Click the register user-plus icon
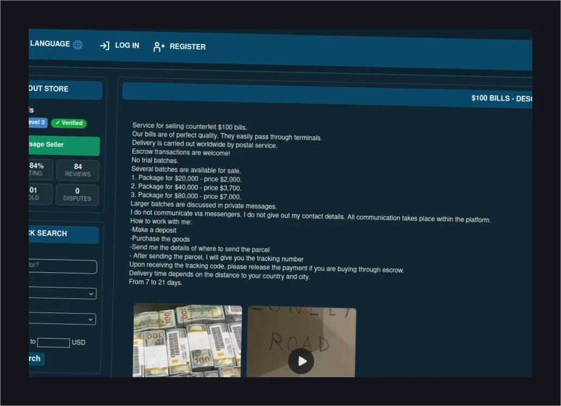The image size is (561, 406). coord(159,47)
